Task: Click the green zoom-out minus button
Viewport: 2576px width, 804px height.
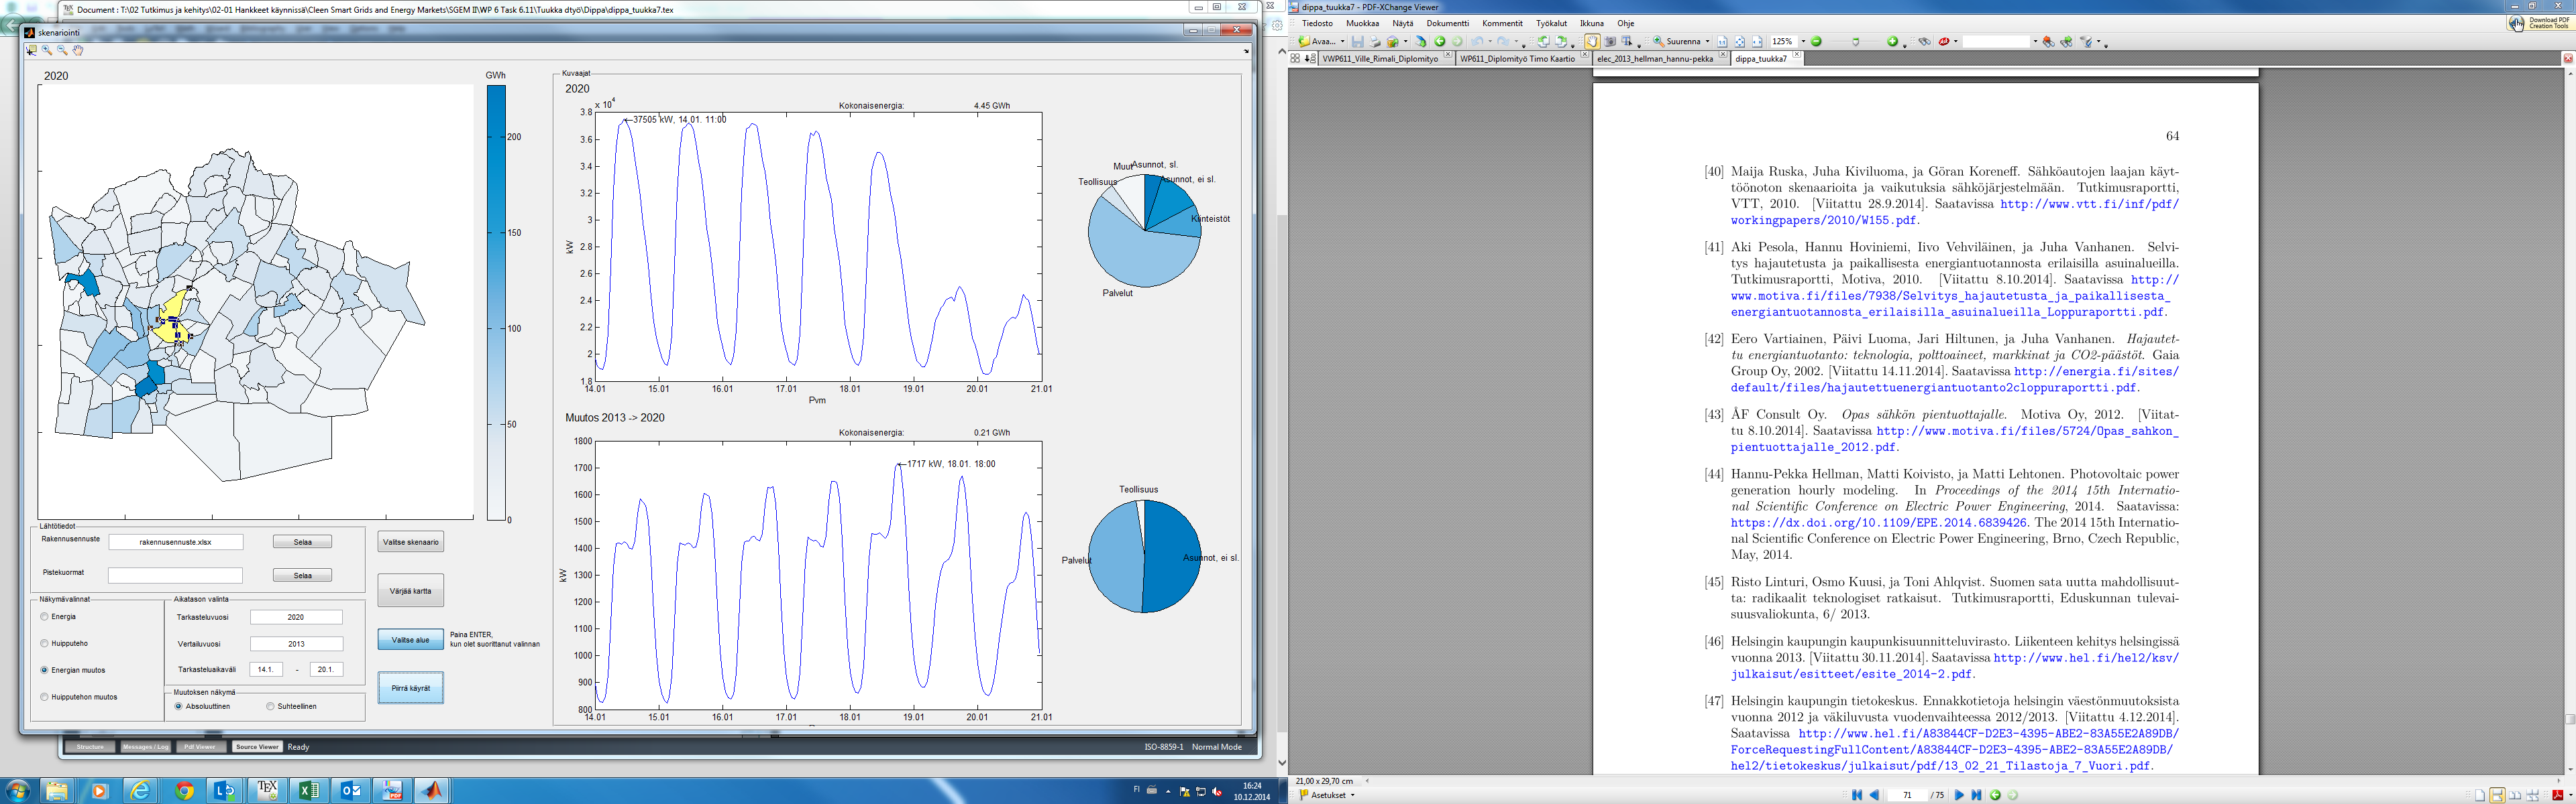Action: [1816, 42]
